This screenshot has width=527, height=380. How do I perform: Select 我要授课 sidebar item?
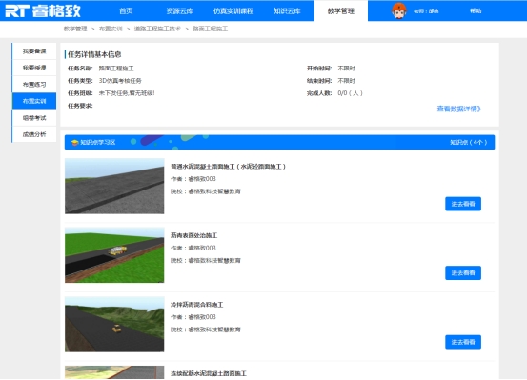(x=34, y=68)
